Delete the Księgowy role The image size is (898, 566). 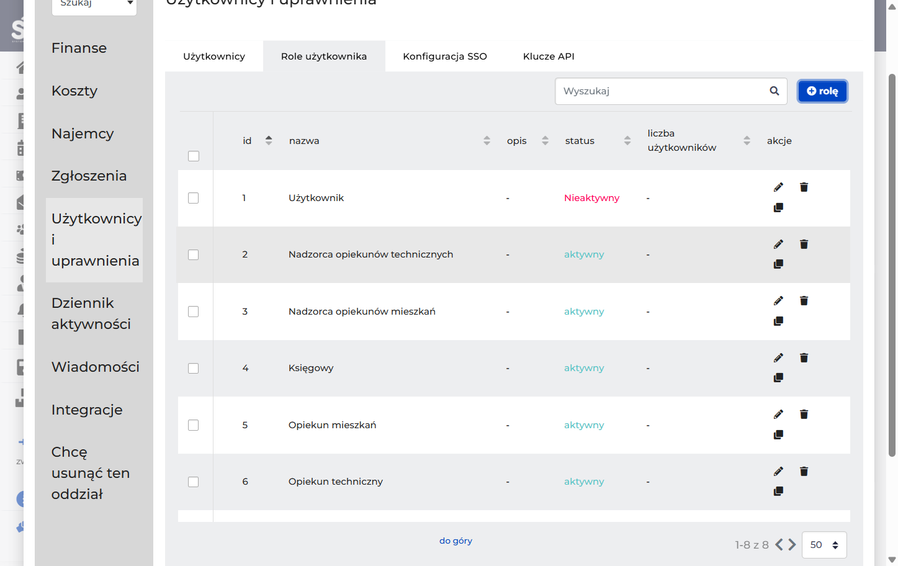point(804,358)
